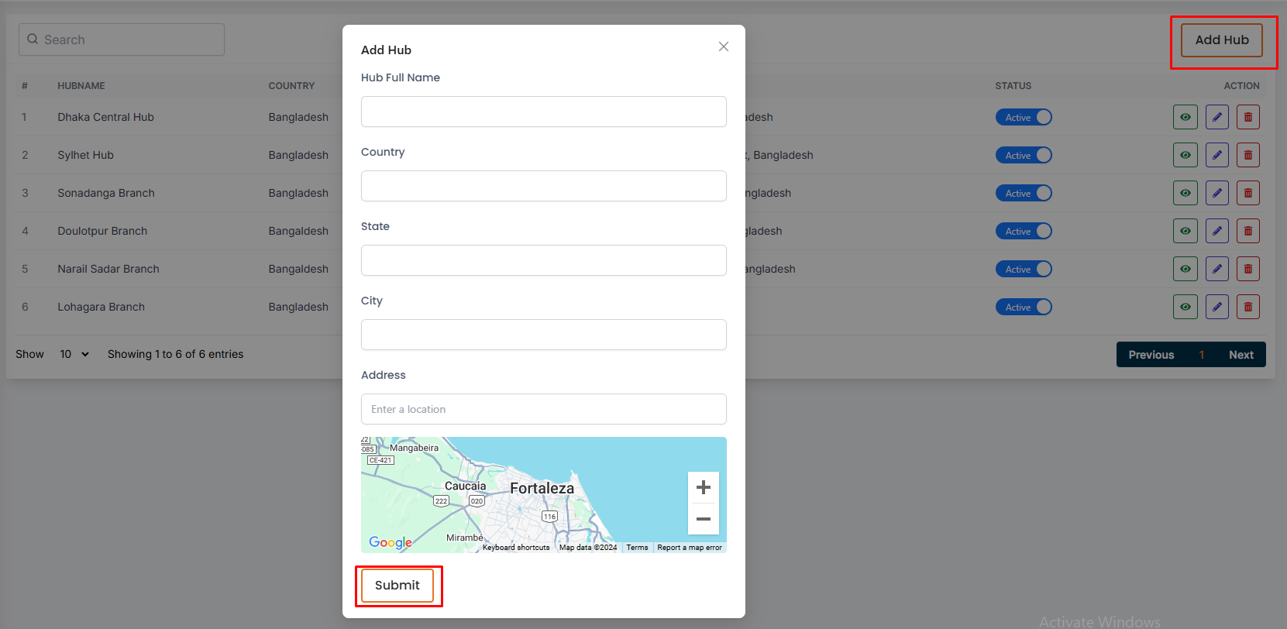Screen dimensions: 1287x629
Task: Click trash icon for Lohagara Branch
Action: [1247, 307]
